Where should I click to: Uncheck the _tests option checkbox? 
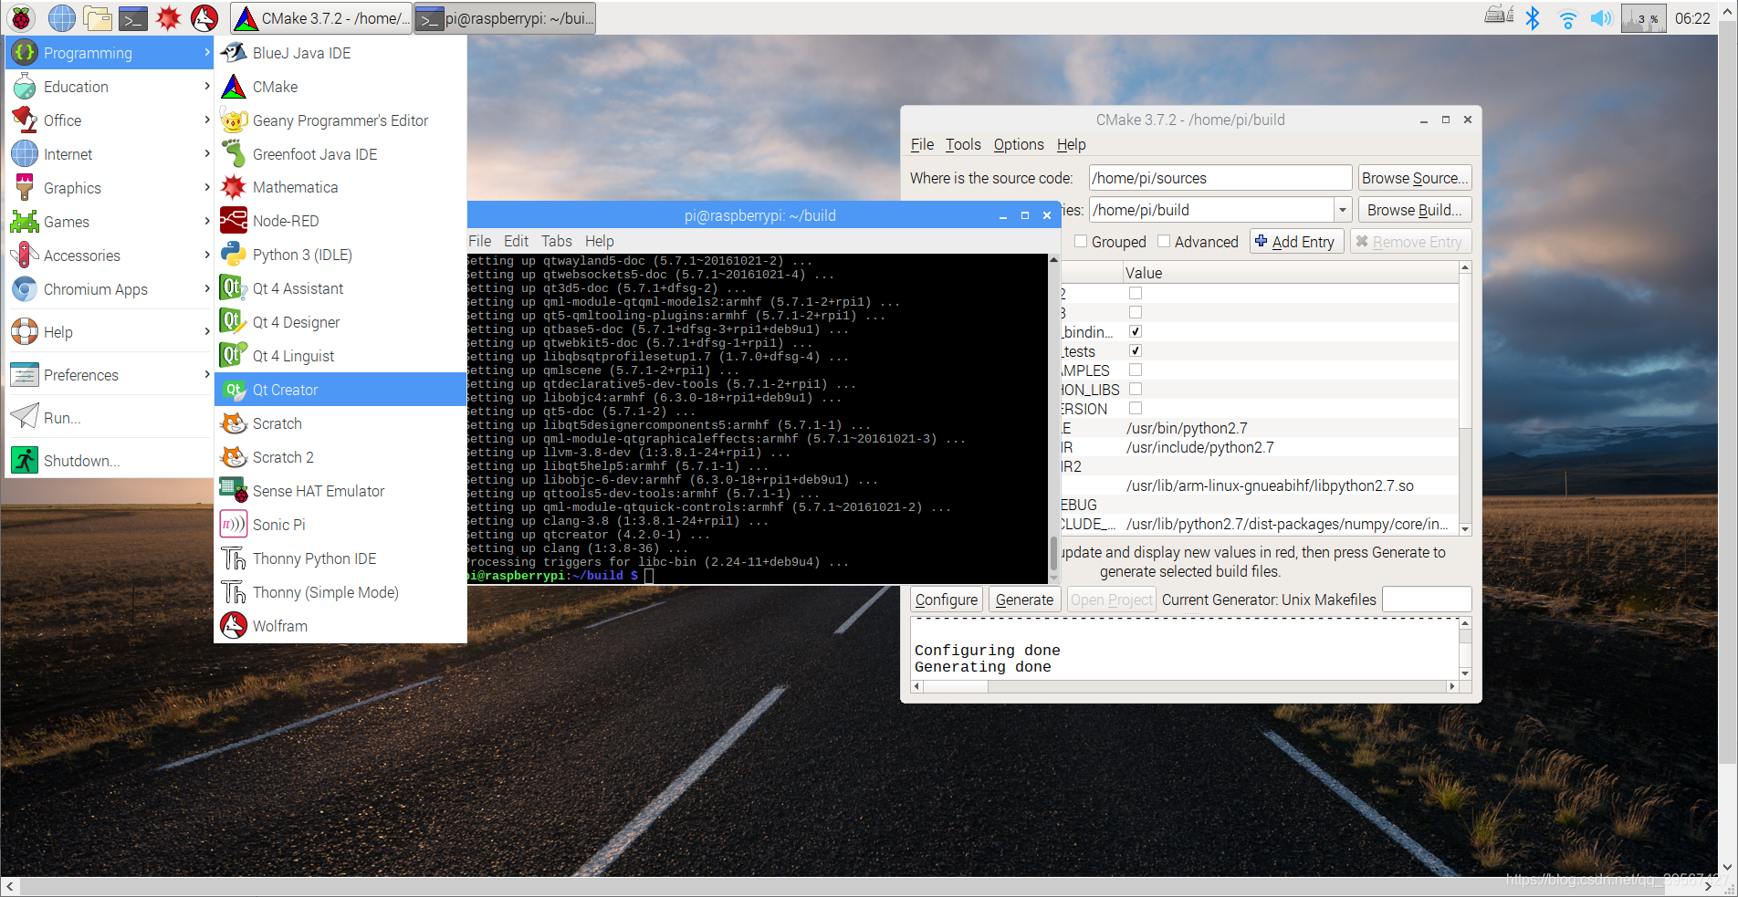pos(1136,350)
